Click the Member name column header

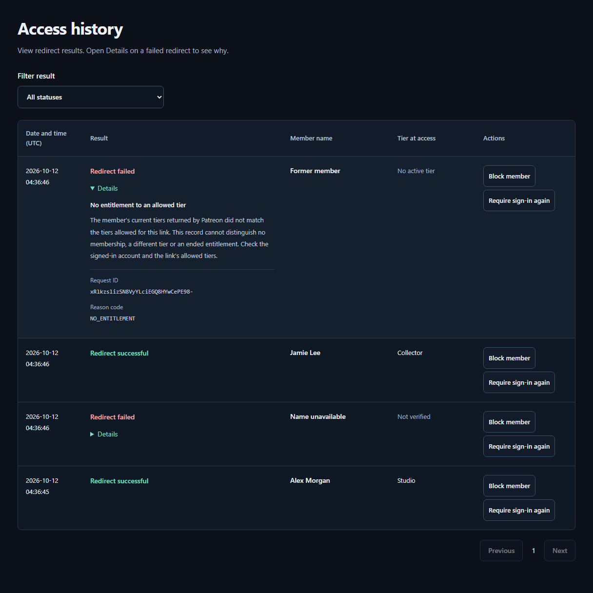311,138
